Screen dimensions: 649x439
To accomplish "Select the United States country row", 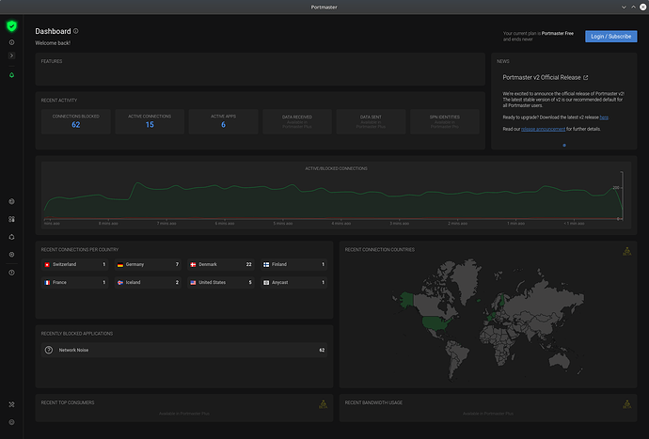I will tap(221, 283).
